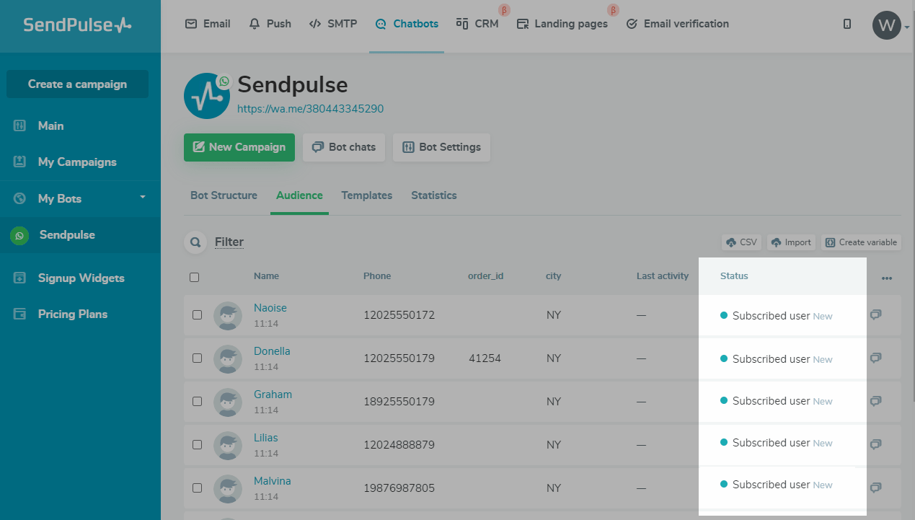Tick the checkbox for Naoise
The width and height of the screenshot is (915, 520).
pos(197,315)
